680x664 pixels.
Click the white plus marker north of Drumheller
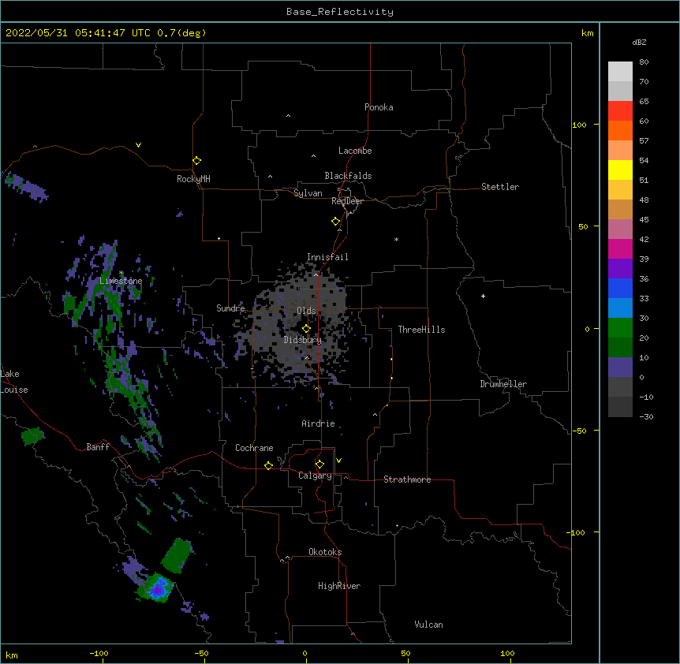(x=483, y=296)
